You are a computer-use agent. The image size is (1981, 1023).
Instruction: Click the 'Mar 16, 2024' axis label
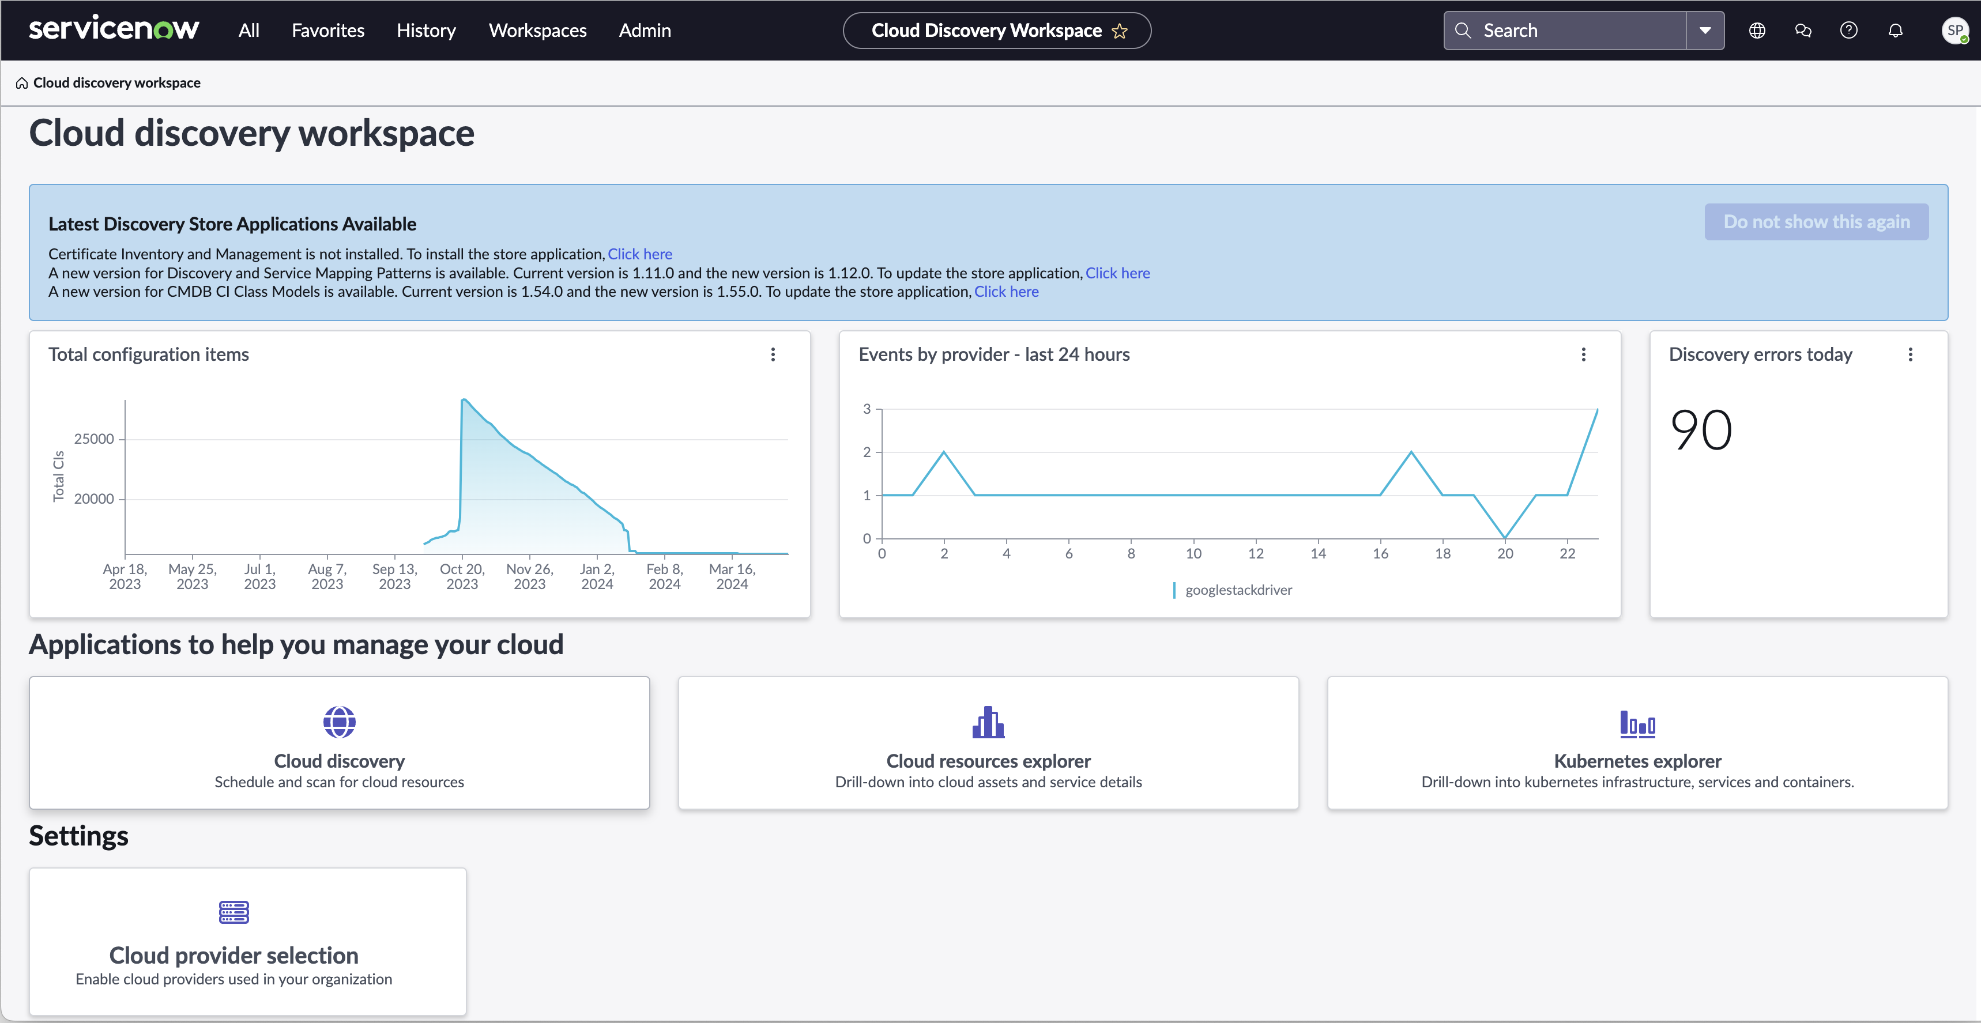(x=732, y=576)
